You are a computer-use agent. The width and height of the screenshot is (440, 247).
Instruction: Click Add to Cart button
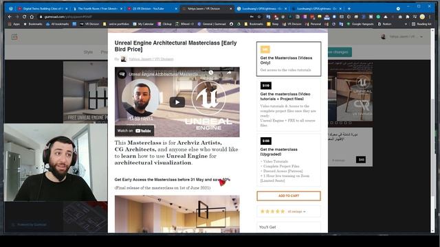289,196
